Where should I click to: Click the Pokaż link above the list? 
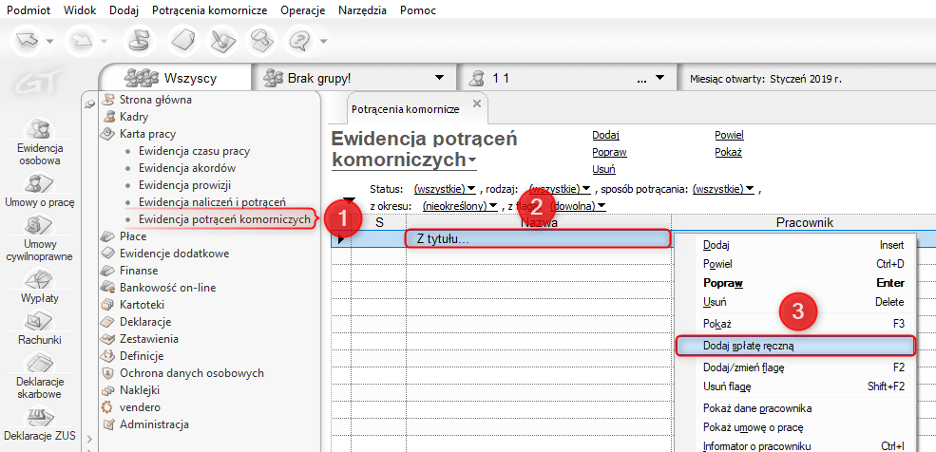(x=728, y=152)
